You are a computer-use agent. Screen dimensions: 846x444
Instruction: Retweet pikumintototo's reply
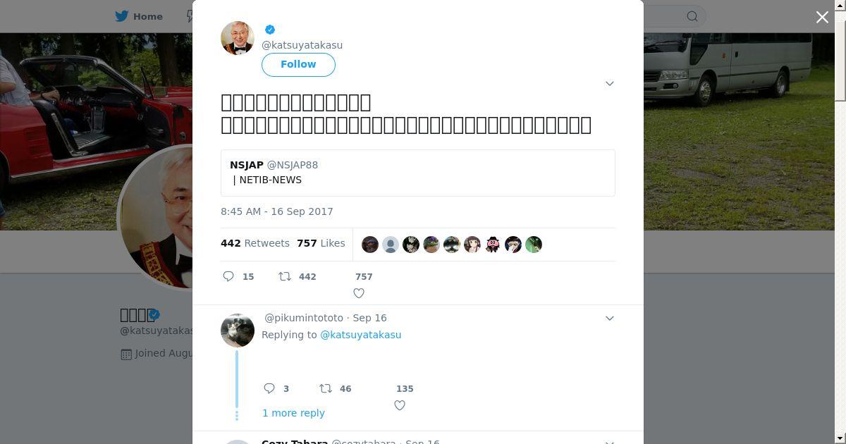(x=326, y=388)
